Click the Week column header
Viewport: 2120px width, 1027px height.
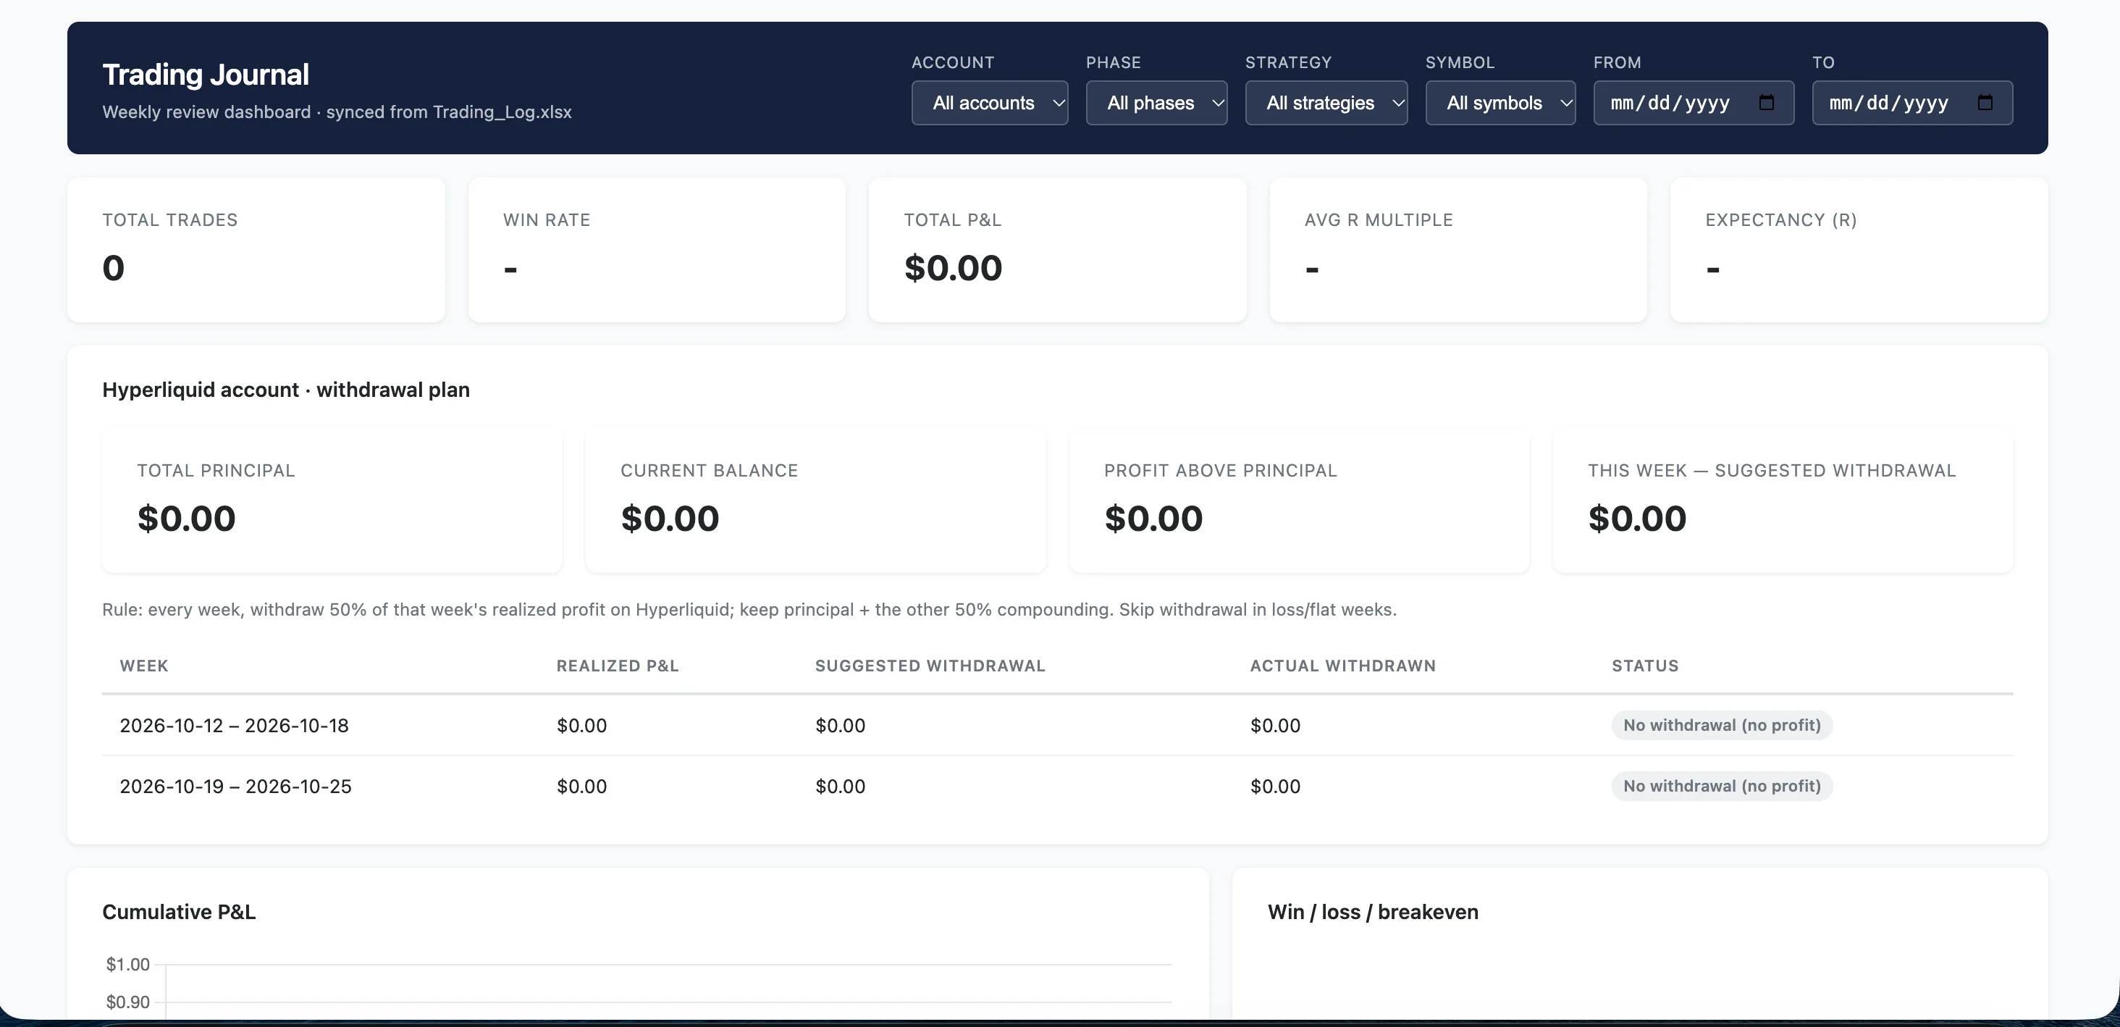(x=144, y=666)
